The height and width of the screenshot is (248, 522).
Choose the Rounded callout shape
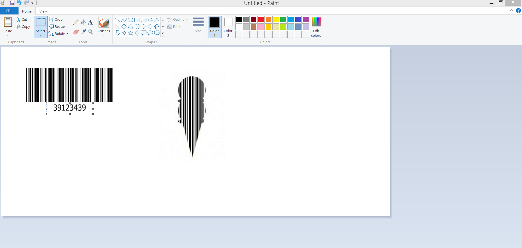144,33
